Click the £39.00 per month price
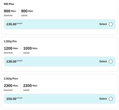Image resolution: width=119 pixels, height=110 pixels. coord(15,61)
